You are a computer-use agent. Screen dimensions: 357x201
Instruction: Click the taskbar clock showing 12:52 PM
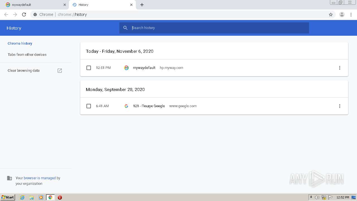click(343, 197)
